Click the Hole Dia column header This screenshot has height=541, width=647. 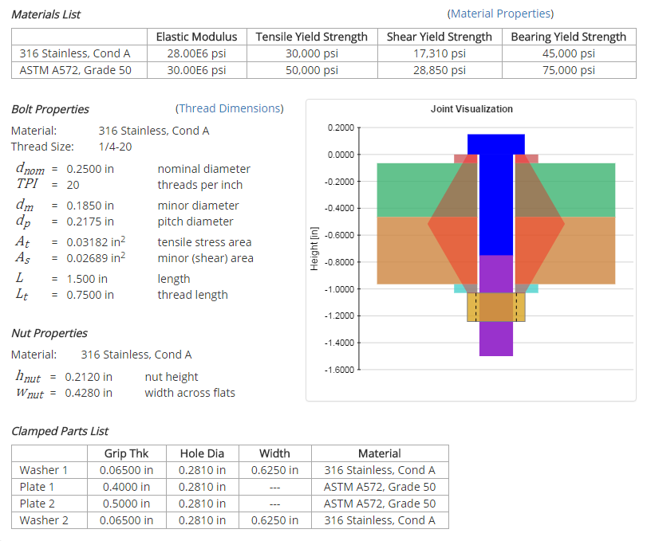pyautogui.click(x=202, y=453)
